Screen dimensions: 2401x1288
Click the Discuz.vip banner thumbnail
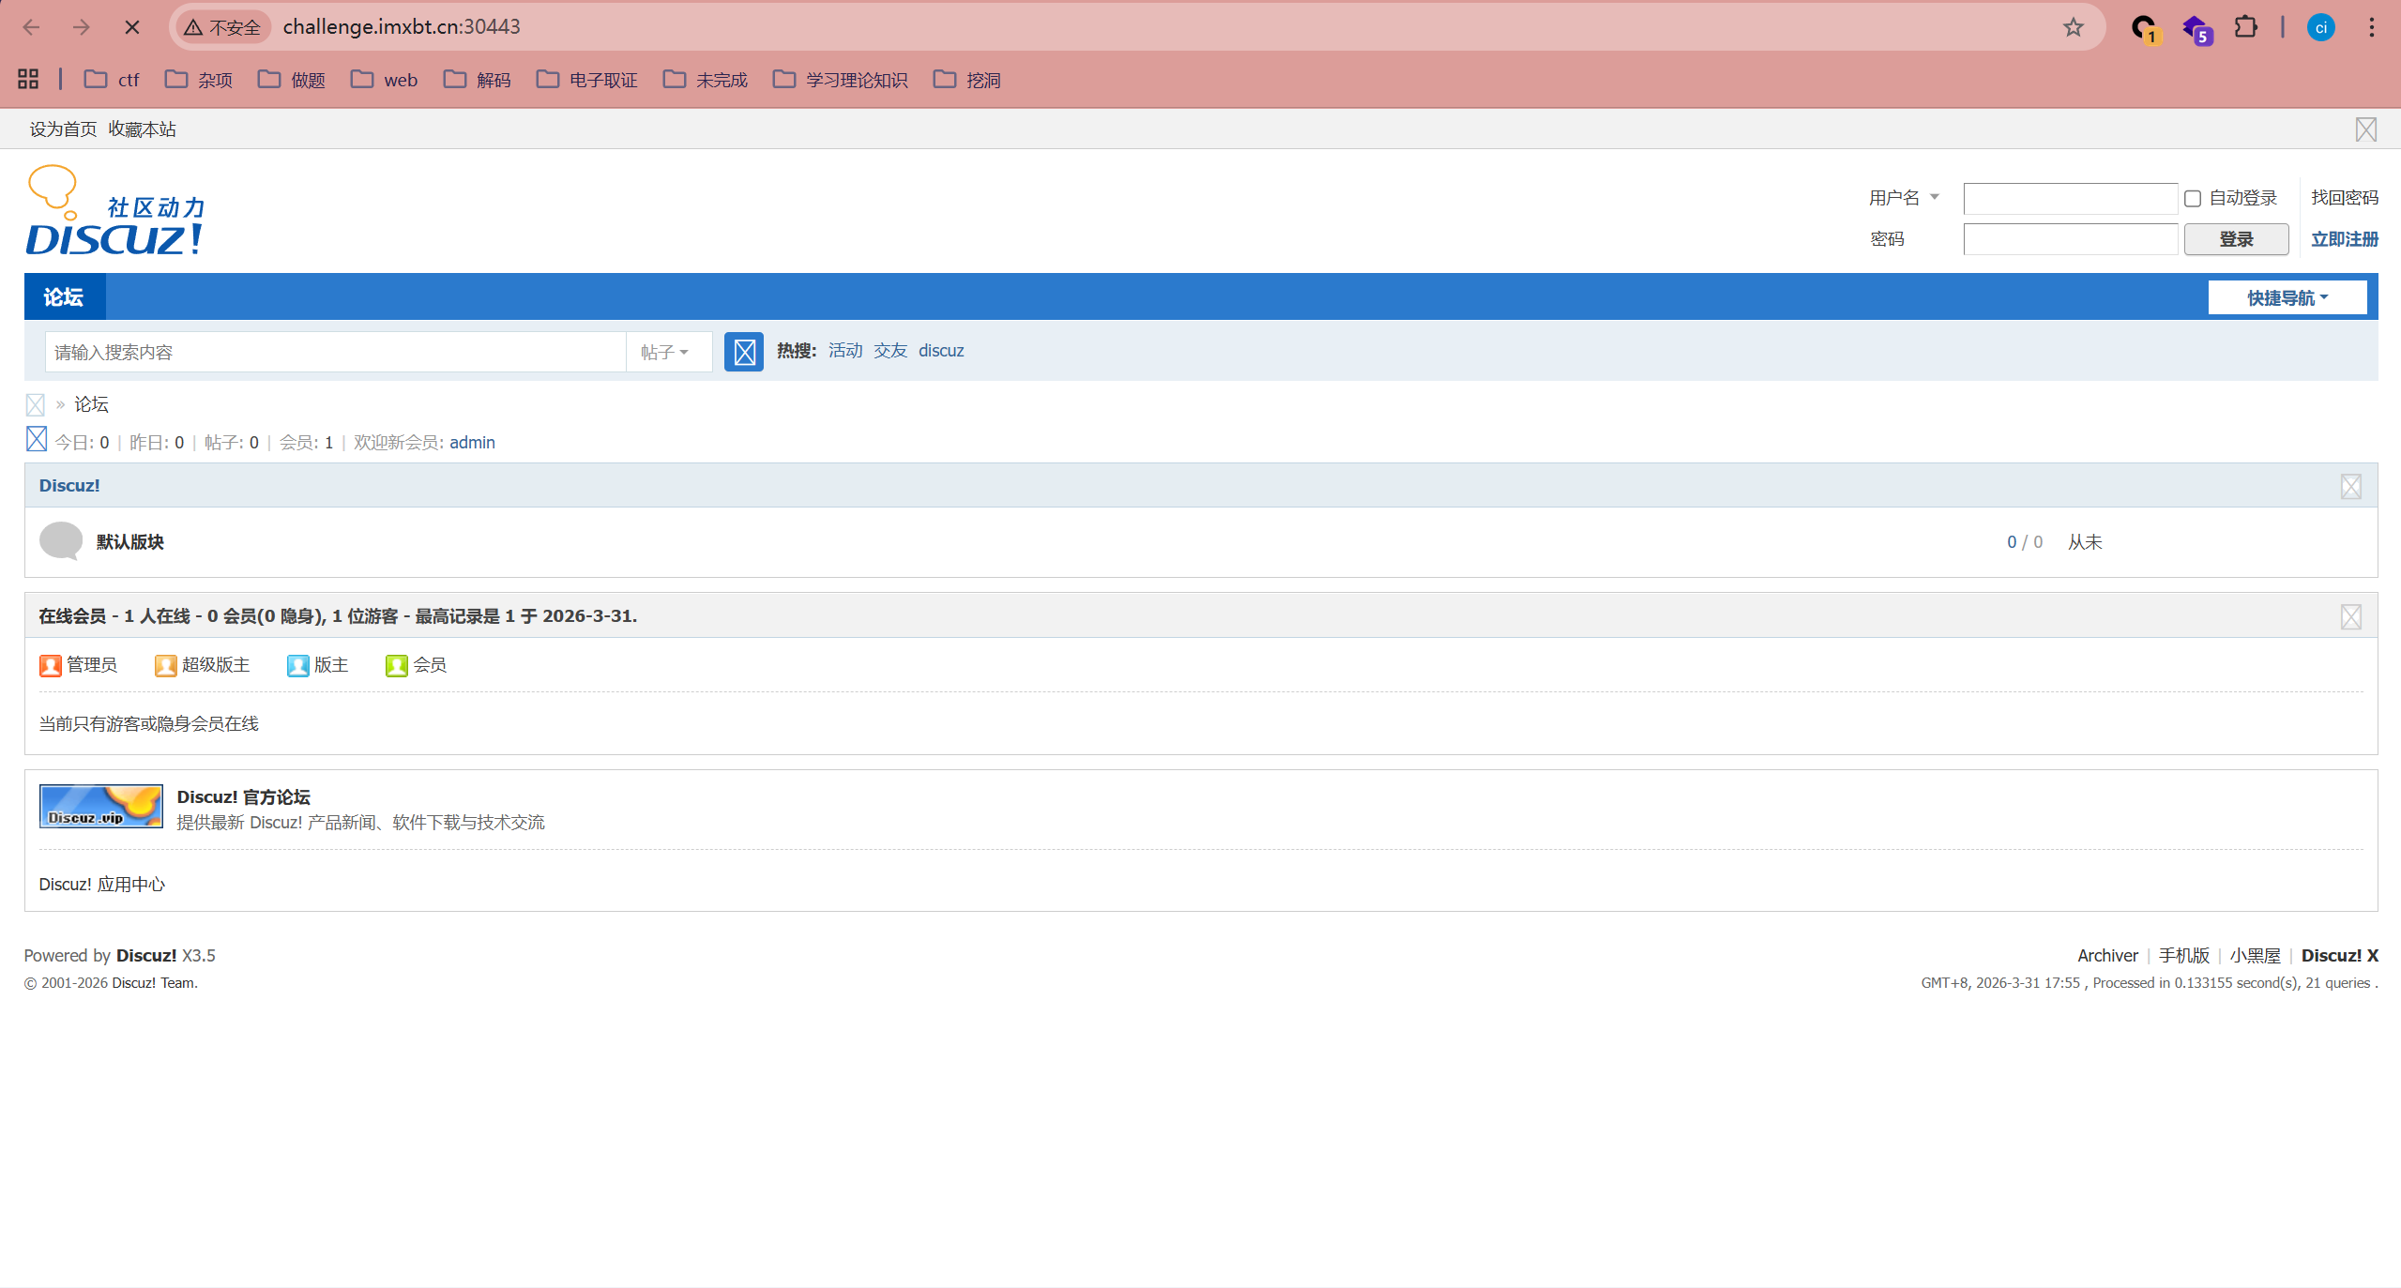click(101, 807)
